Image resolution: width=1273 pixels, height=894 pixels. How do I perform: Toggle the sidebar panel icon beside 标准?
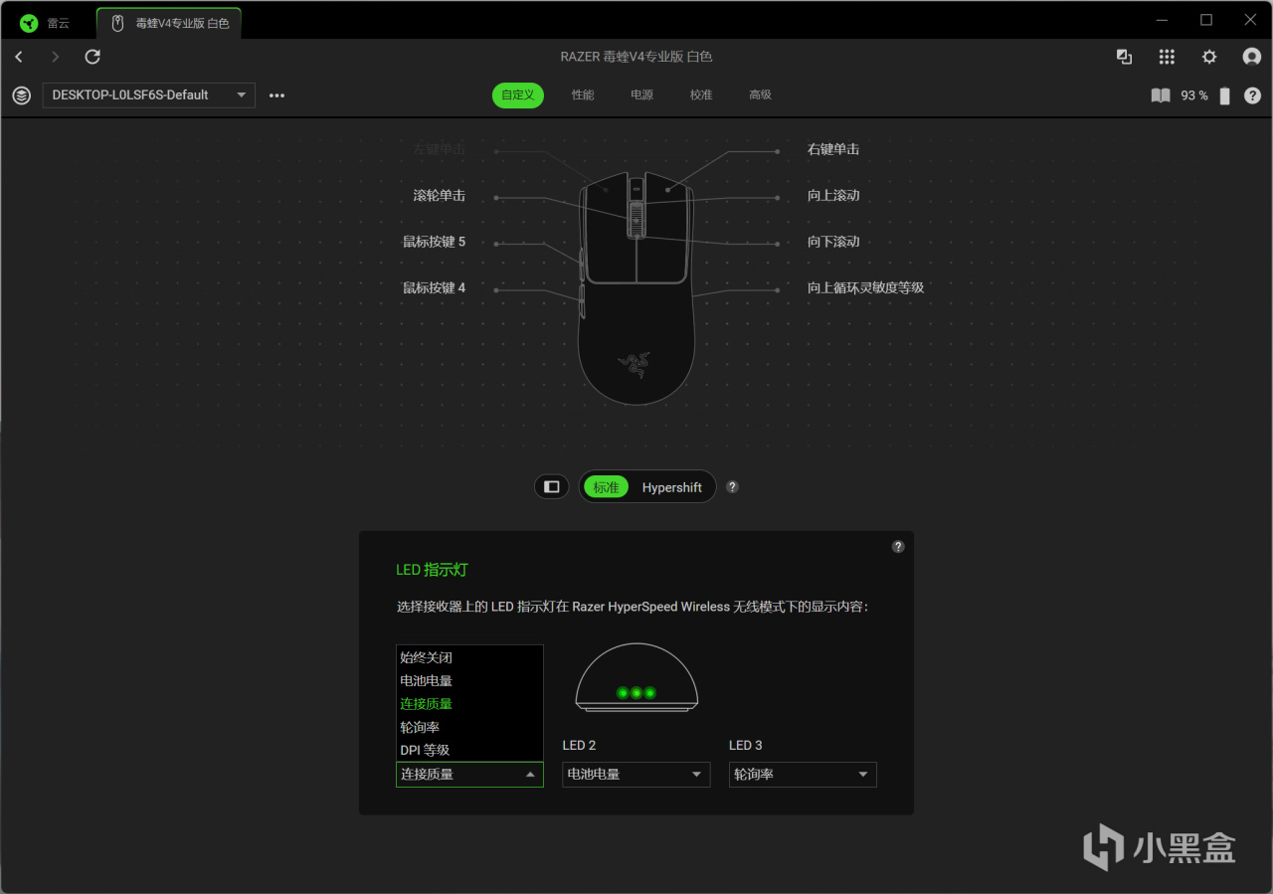(x=552, y=487)
